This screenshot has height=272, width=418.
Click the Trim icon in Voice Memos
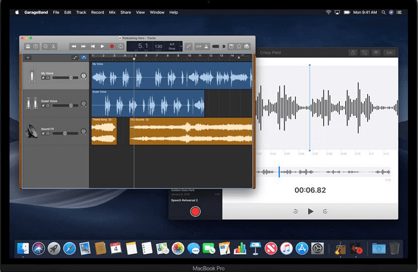(364, 53)
